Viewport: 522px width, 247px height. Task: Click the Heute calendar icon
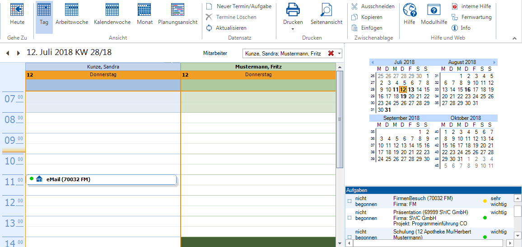coord(17,10)
